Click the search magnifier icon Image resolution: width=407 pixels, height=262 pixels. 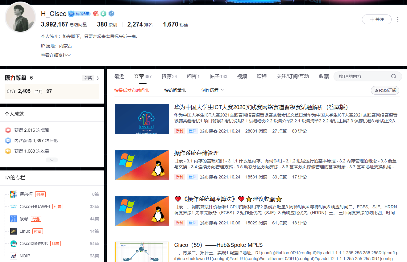[x=393, y=76]
